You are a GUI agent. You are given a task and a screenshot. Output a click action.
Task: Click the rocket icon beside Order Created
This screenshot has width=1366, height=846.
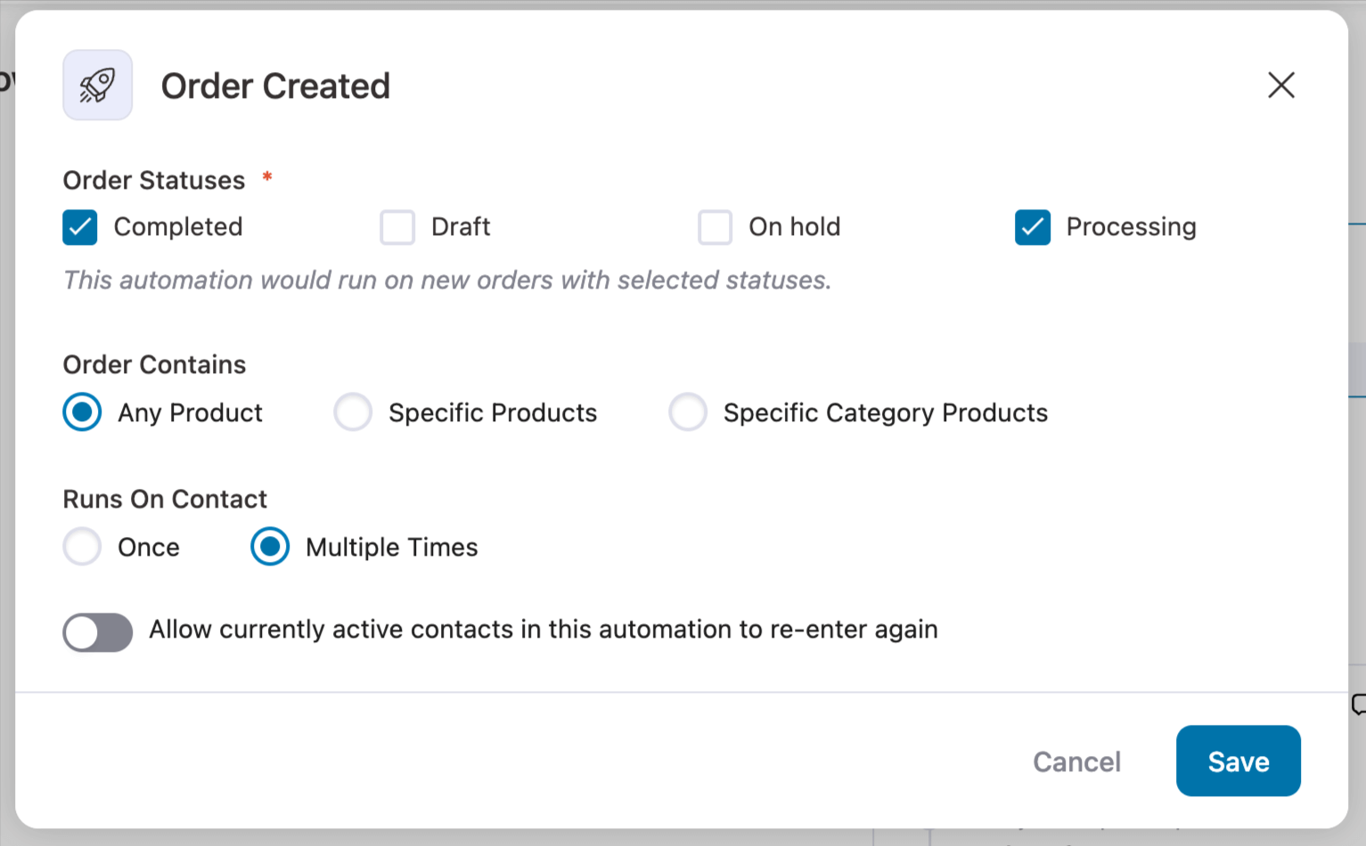click(97, 85)
